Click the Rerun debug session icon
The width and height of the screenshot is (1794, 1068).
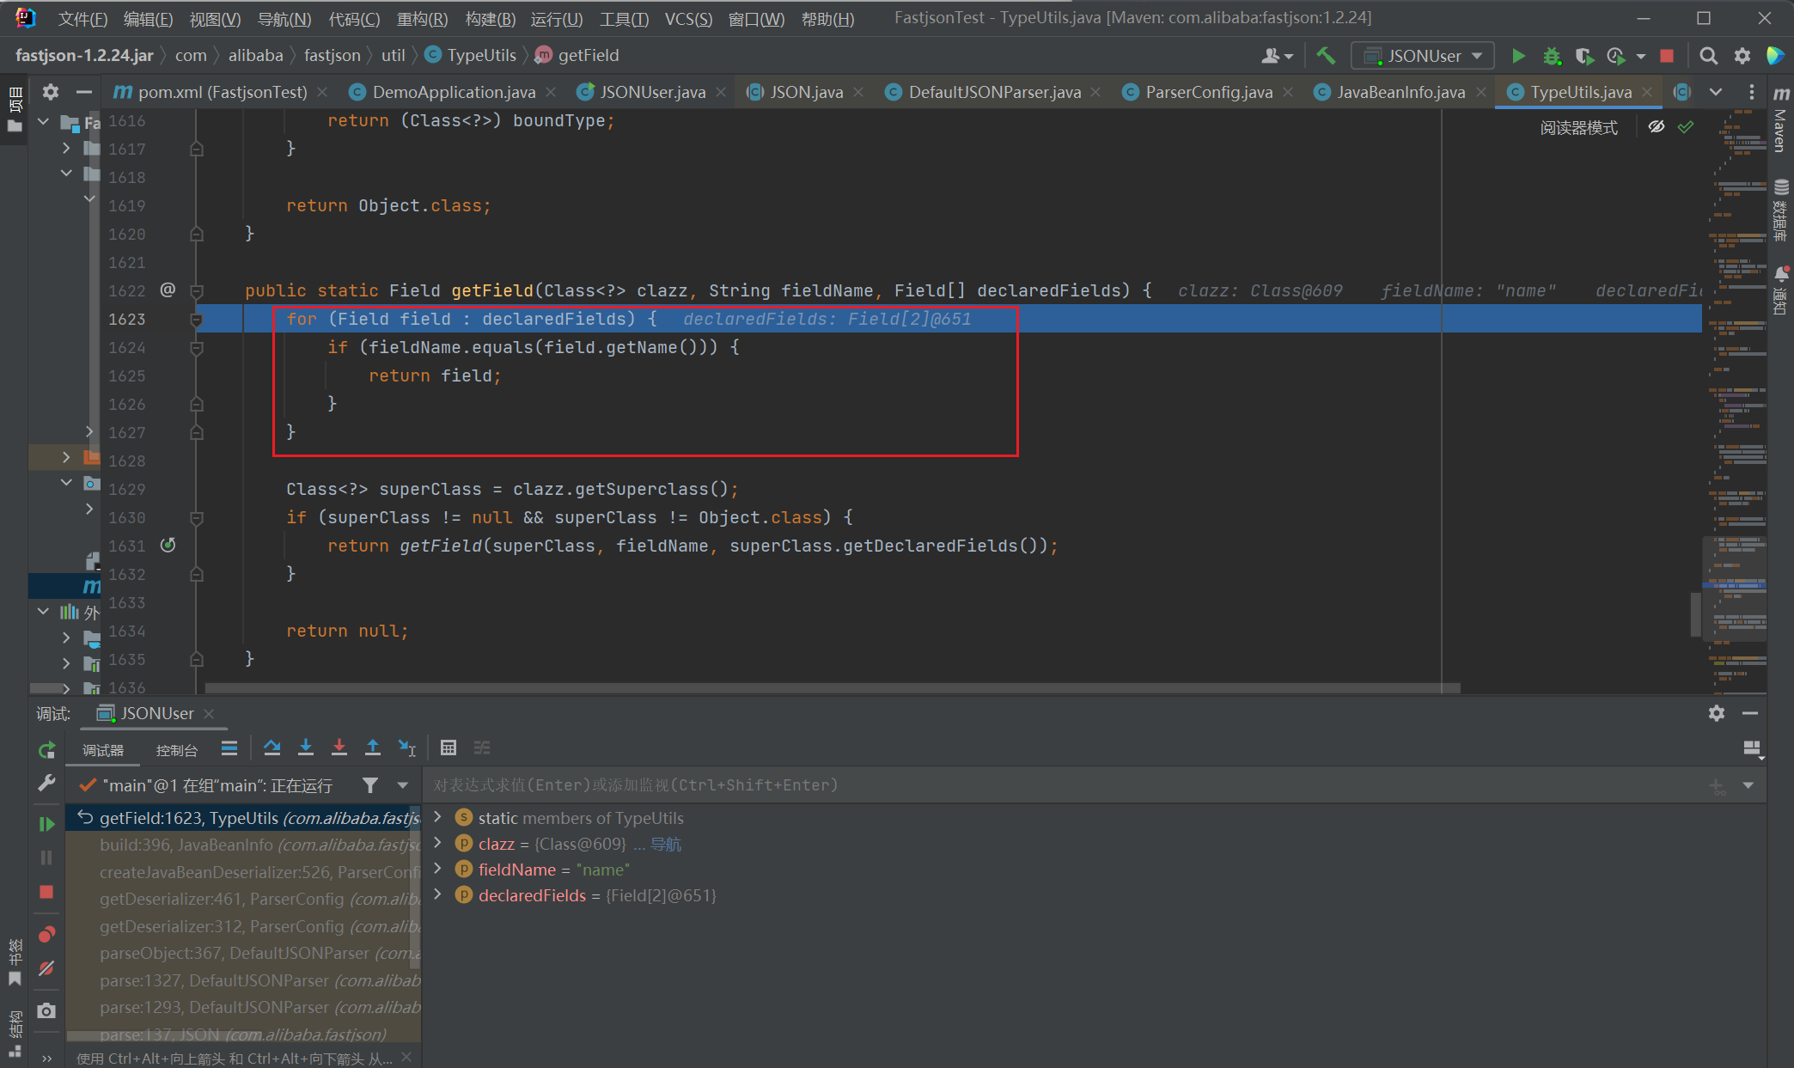[x=47, y=750]
